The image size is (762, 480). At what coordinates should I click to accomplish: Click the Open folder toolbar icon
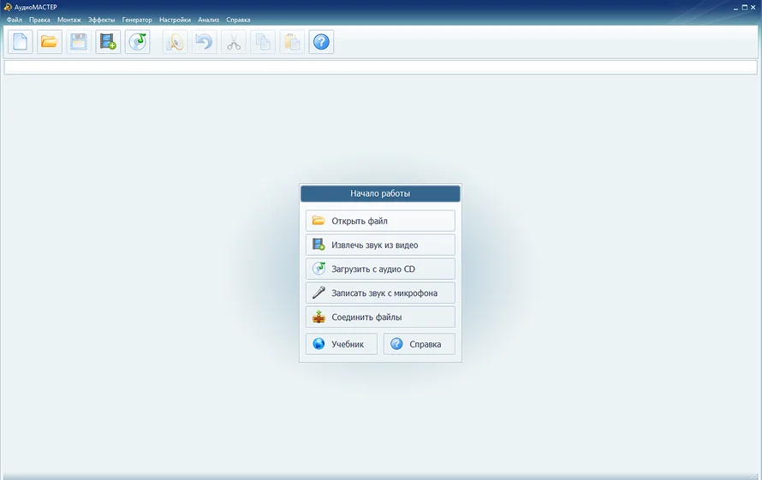(50, 42)
